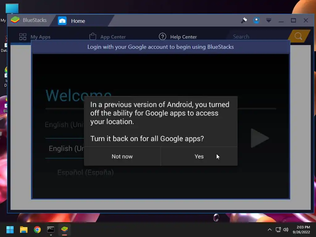Screen dimensions: 316x237
Task: Show hidden system tray icons
Action: [269, 230]
